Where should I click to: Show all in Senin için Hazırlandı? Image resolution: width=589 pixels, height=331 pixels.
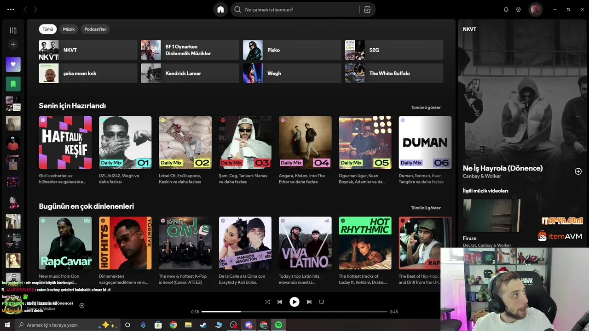(x=426, y=108)
